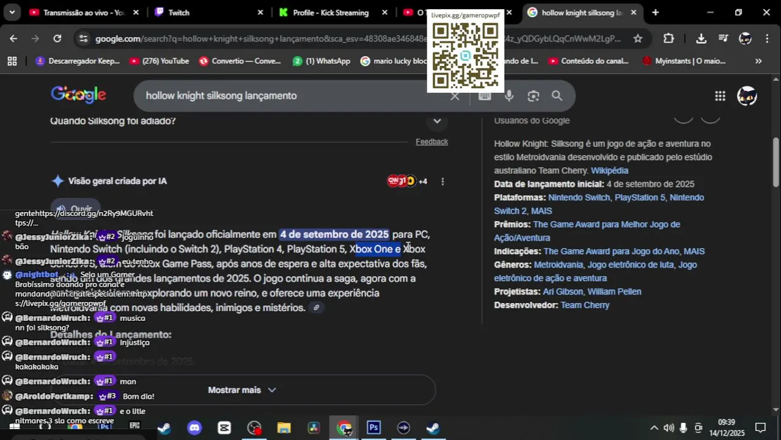Screen dimensions: 781x440
Task: Click the Feedback link
Action: 431,142
